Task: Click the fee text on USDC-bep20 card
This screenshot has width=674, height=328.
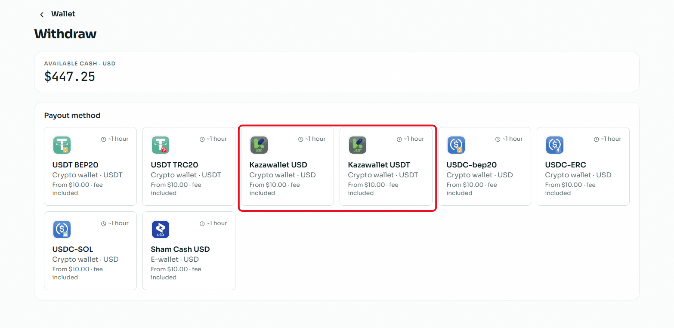Action: coord(472,189)
